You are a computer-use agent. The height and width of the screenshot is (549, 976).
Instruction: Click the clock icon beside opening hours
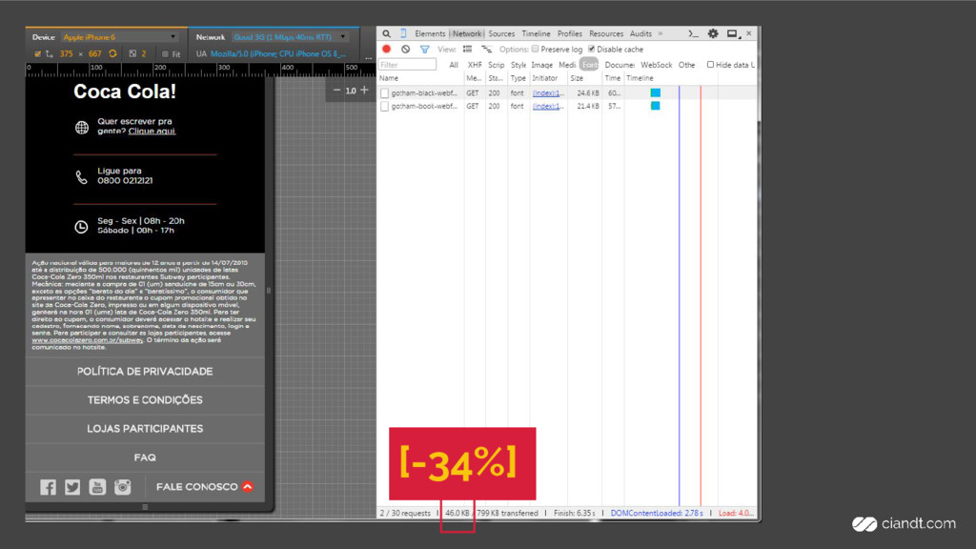pos(82,227)
